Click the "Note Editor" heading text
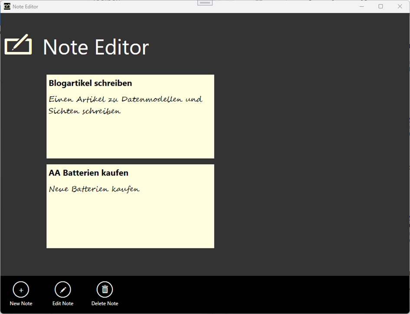Image resolution: width=410 pixels, height=314 pixels. [x=96, y=47]
